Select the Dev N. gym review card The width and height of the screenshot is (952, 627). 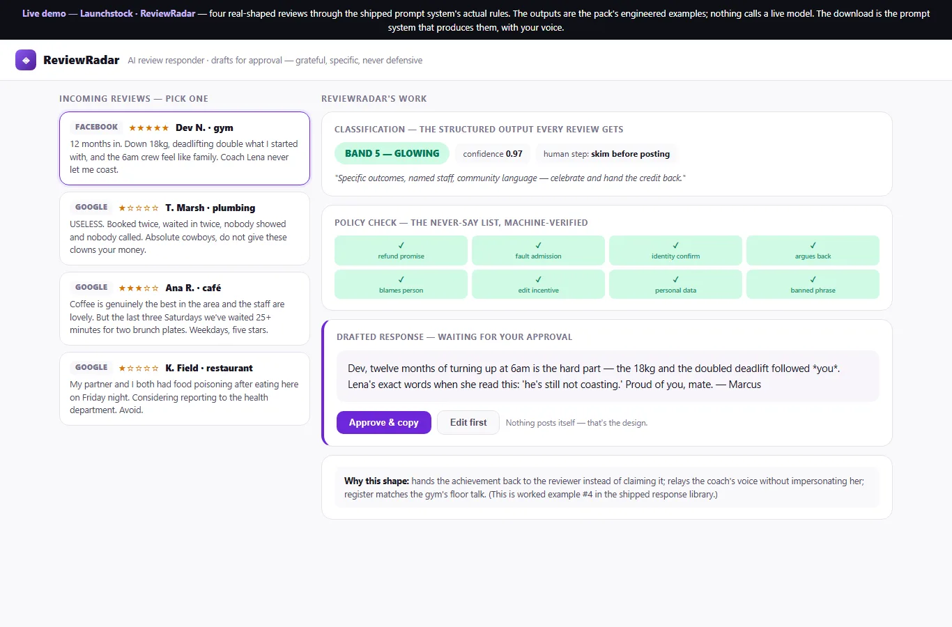coord(185,148)
